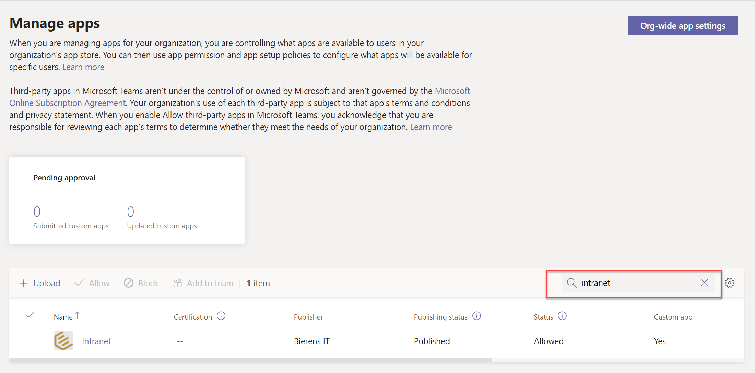Screen dimensions: 755x373
Task: Select the Upload toolbar icon
Action: 24,283
